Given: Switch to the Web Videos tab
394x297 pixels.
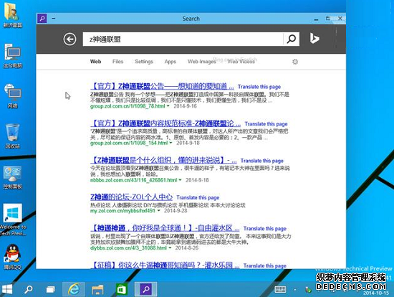Looking at the screenshot, I should click(241, 62).
